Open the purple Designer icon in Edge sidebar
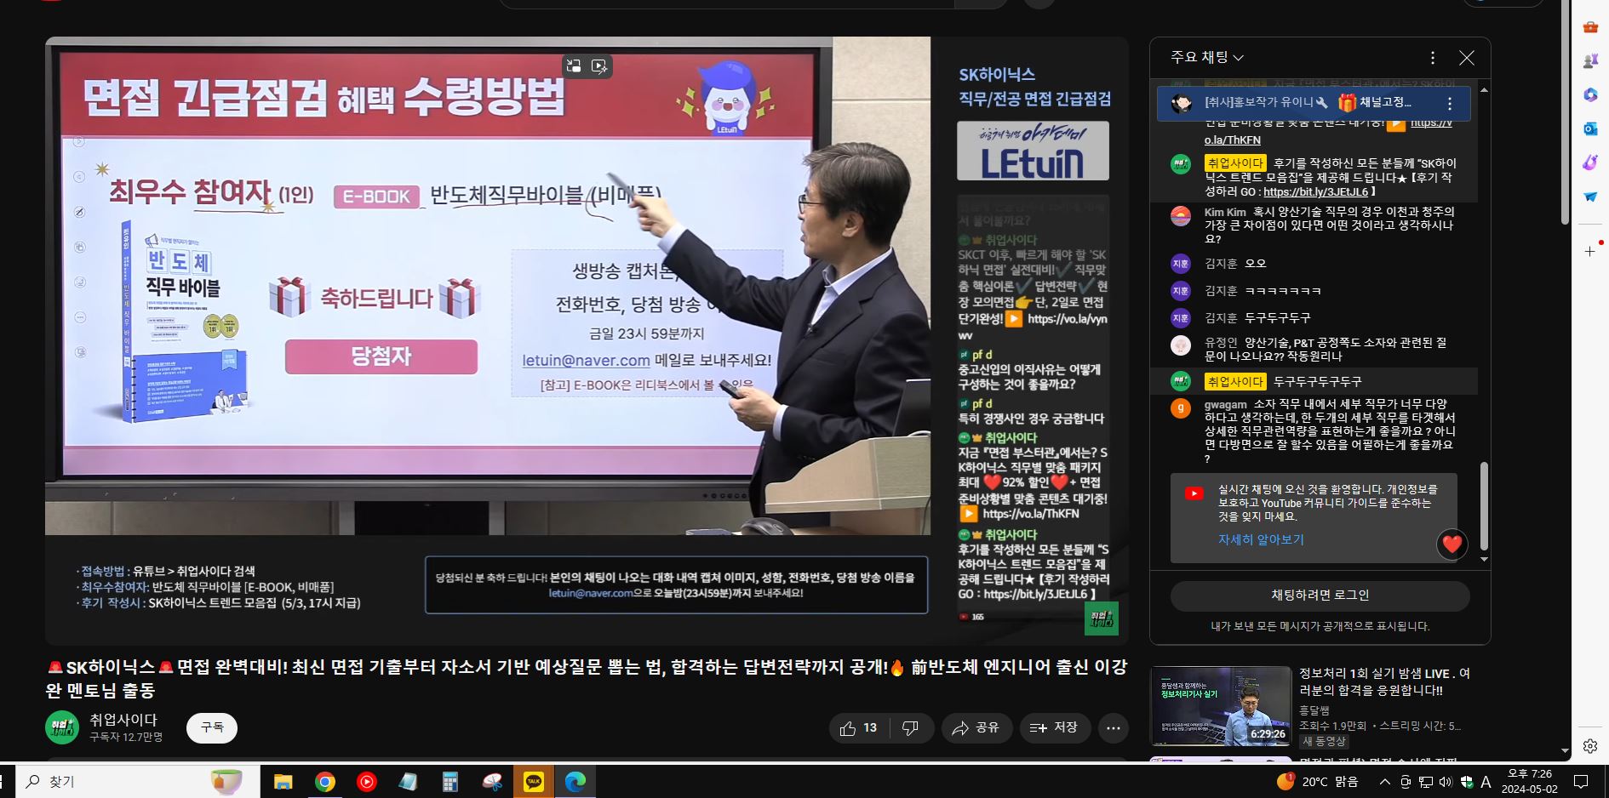1609x798 pixels. pos(1590,162)
